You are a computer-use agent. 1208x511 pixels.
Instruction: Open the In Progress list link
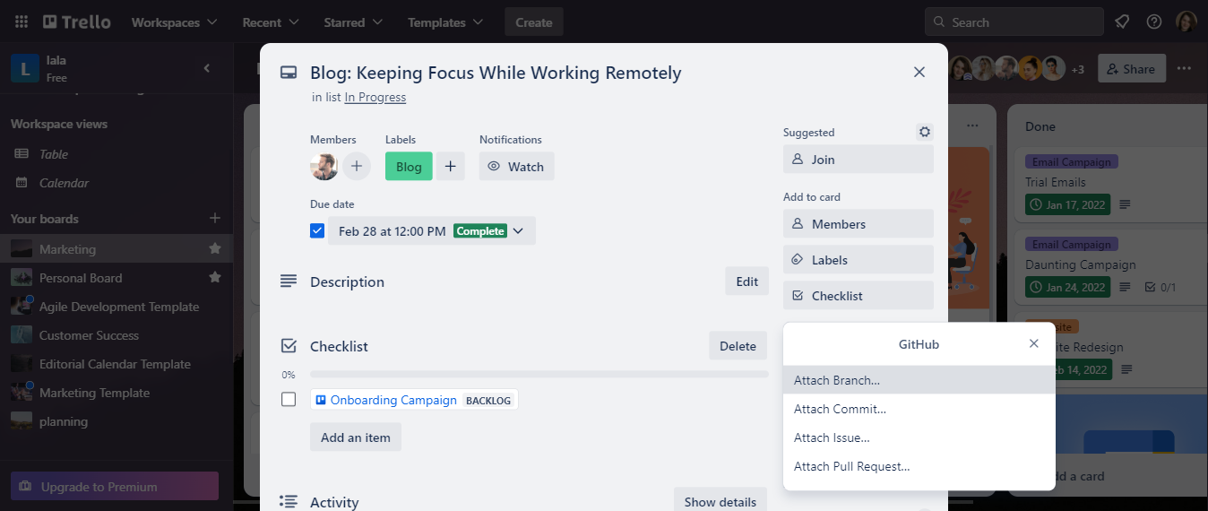tap(375, 97)
